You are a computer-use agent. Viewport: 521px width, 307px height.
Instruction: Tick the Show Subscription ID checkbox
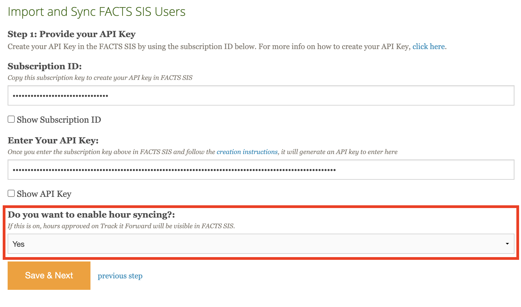[x=11, y=119]
